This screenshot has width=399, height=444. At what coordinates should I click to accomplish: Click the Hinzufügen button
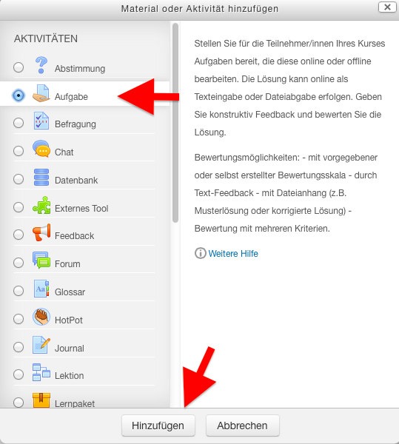(x=158, y=425)
